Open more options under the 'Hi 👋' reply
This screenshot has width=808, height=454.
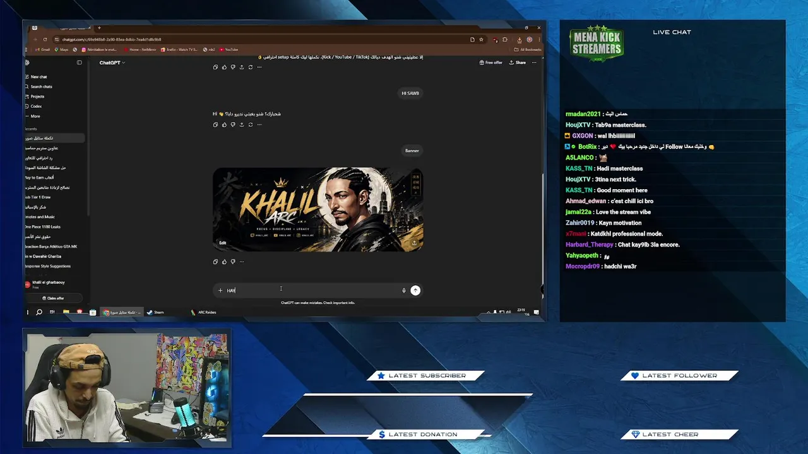pyautogui.click(x=259, y=124)
